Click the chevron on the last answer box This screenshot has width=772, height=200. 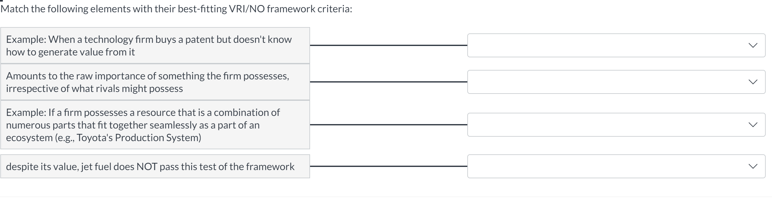point(753,166)
